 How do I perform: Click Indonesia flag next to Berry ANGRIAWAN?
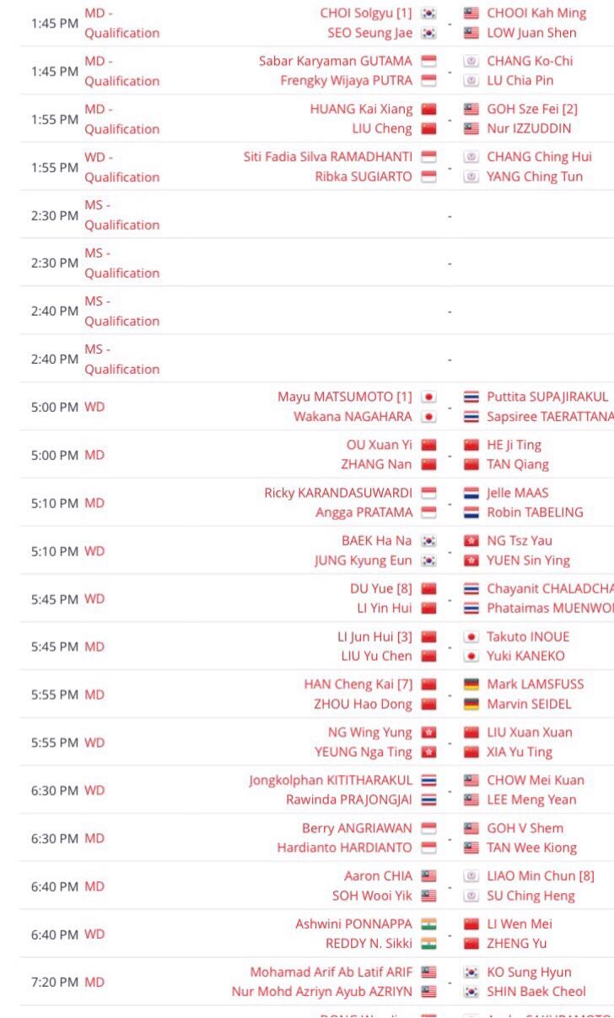(428, 828)
